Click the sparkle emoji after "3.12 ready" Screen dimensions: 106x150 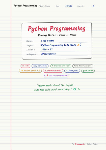78,45
